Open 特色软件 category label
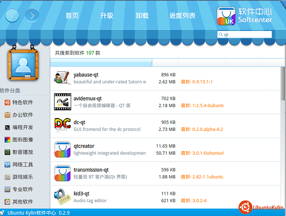 point(22,102)
